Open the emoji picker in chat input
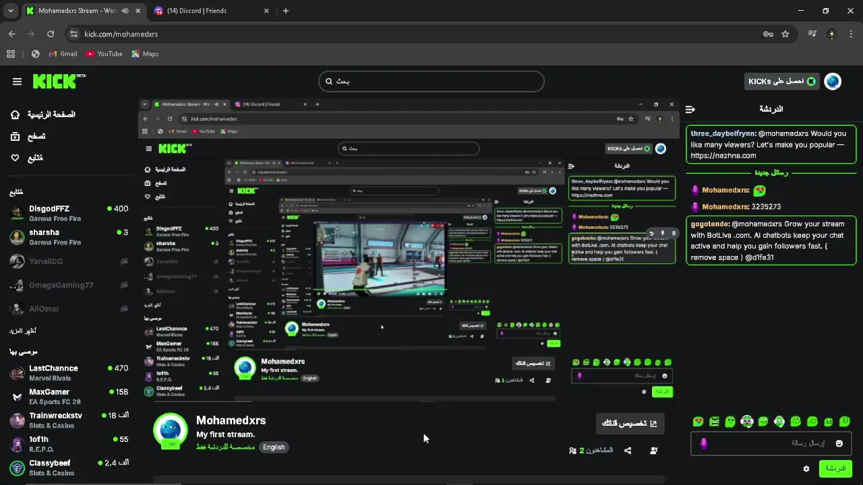Screen dimensions: 863x485 839,443
